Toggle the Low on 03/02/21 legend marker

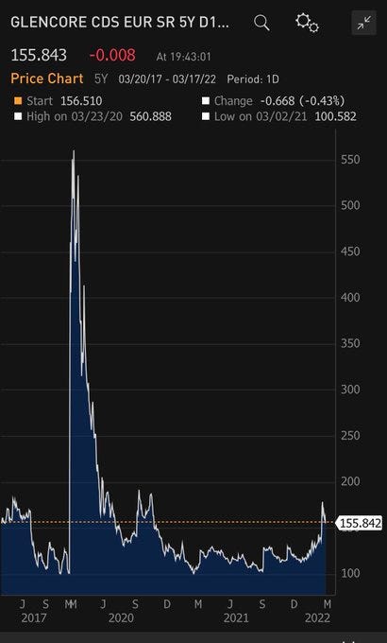coord(206,116)
